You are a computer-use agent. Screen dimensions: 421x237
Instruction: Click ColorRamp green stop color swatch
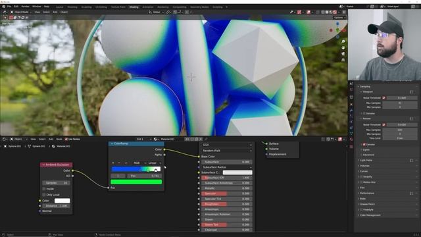(136, 182)
